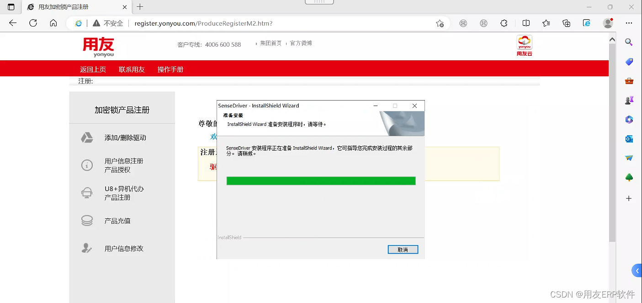
Task: Open the browser home page icon
Action: click(x=53, y=23)
